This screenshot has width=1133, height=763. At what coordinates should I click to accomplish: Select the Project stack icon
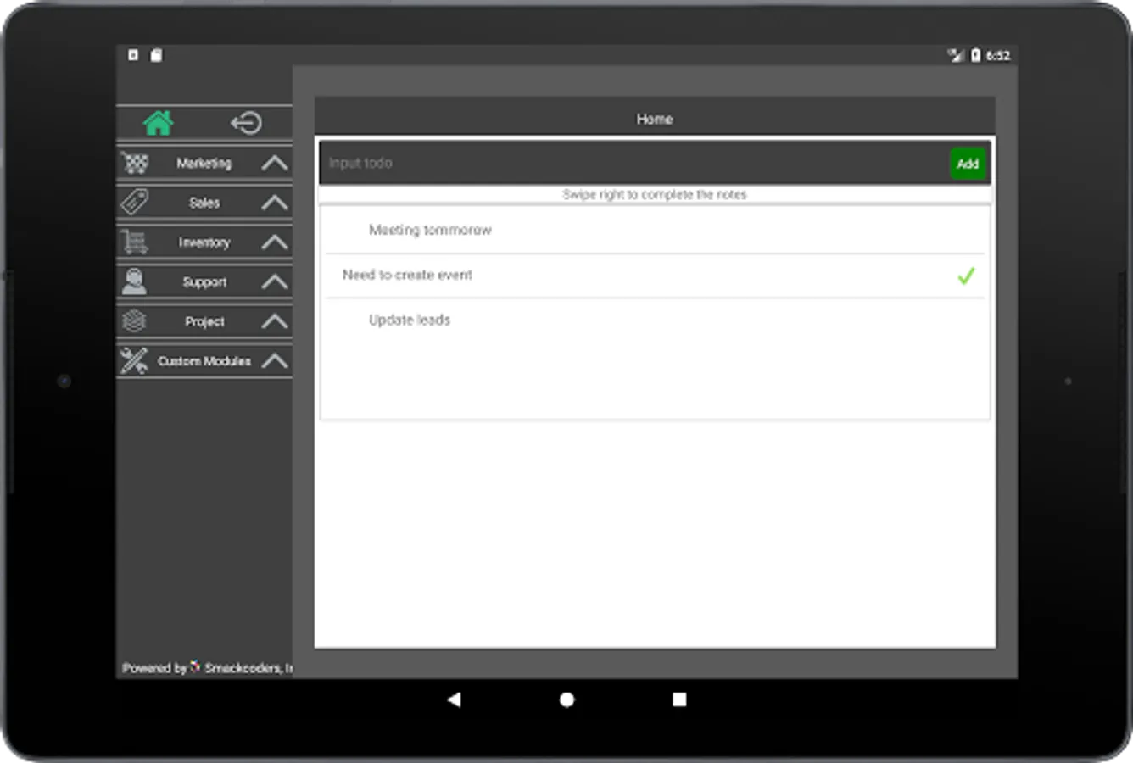(135, 321)
